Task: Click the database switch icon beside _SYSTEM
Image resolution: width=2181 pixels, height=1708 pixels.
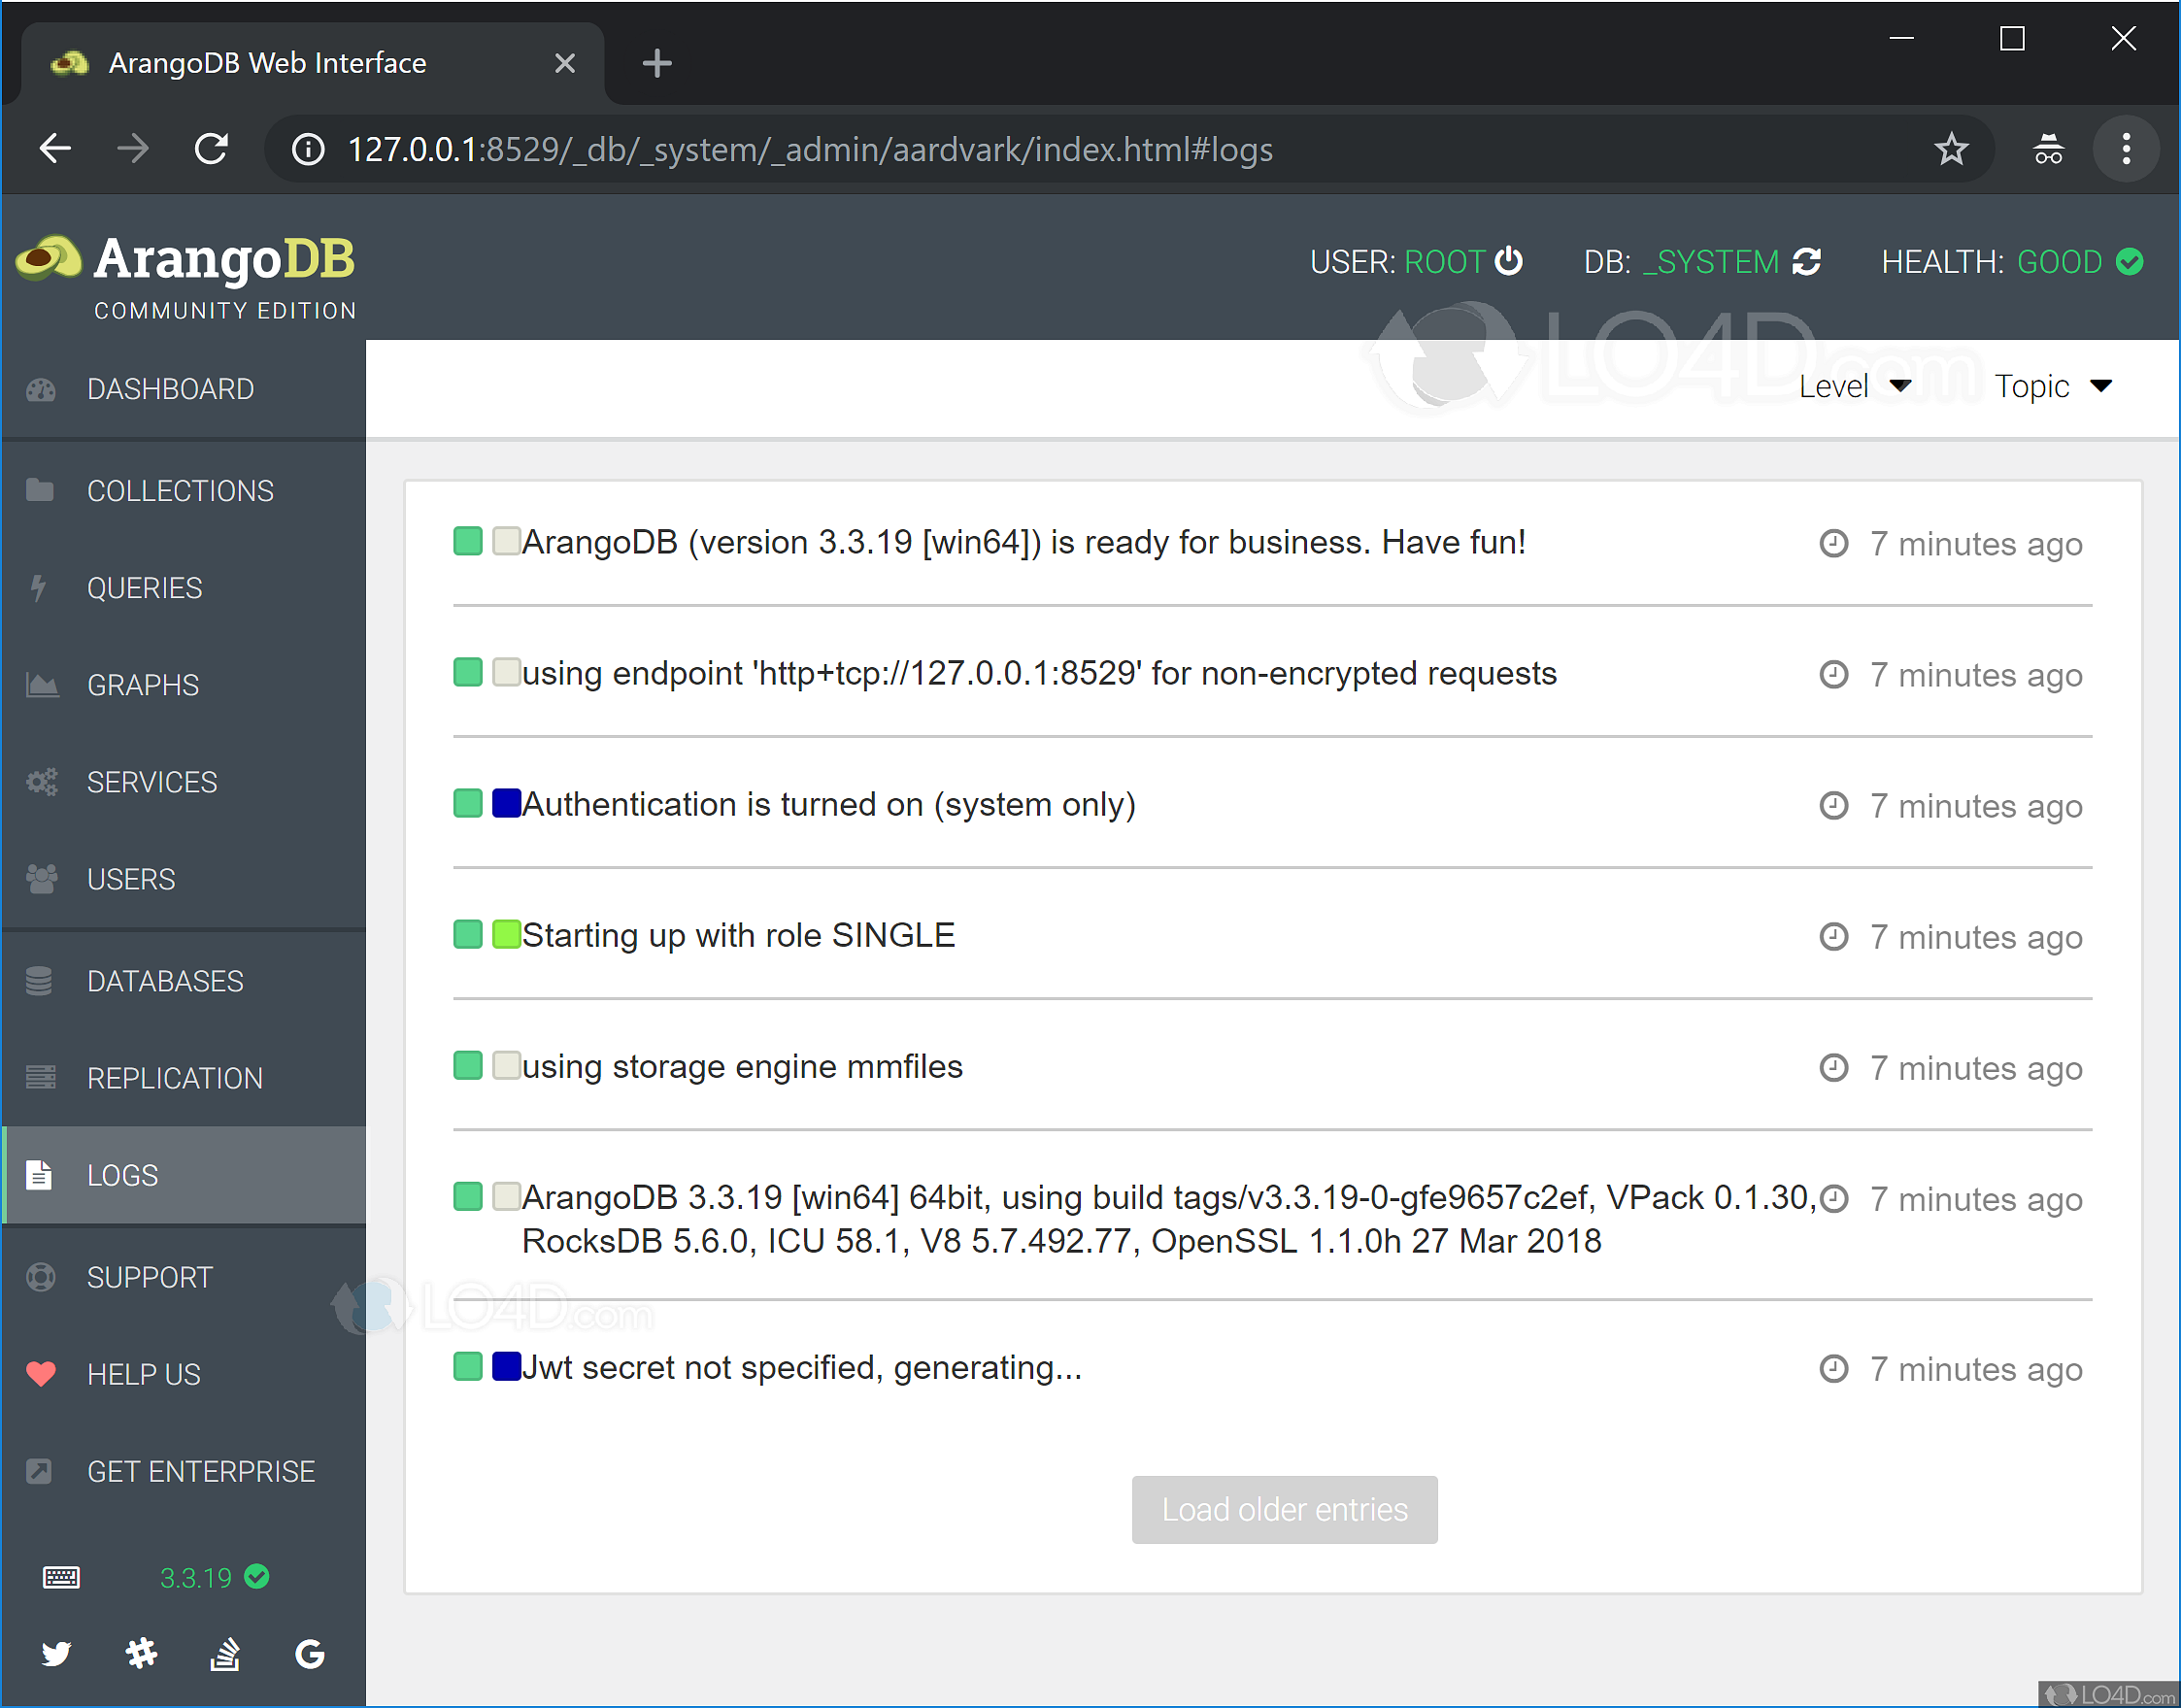Action: pos(1808,261)
